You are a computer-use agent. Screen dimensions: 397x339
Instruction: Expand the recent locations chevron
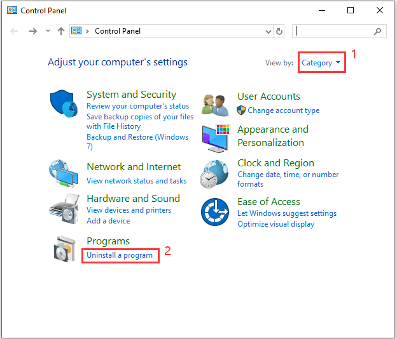48,31
